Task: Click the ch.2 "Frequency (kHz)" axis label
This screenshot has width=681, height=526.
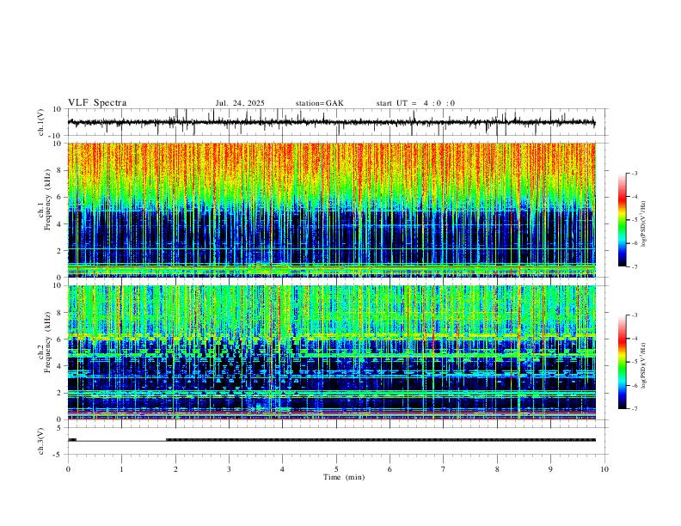Action: pos(48,342)
